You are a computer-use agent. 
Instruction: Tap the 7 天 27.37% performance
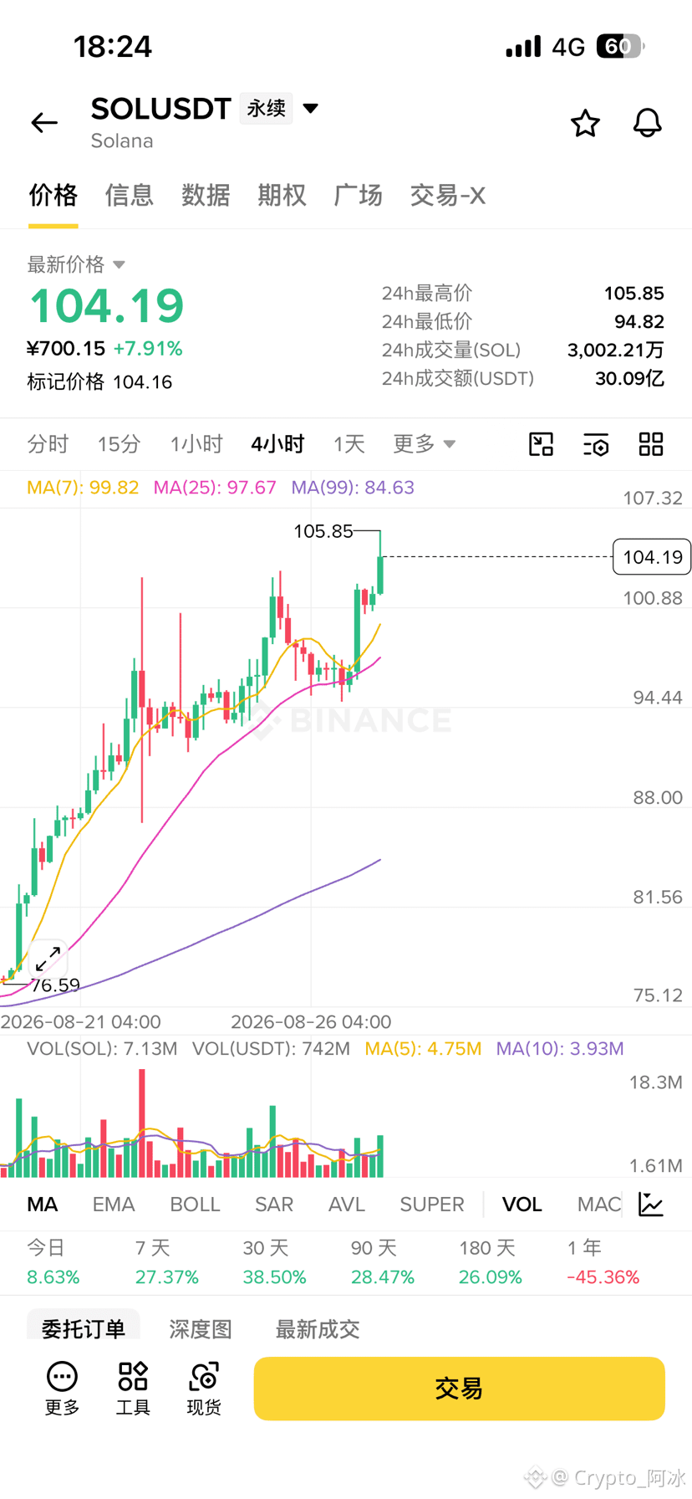[167, 1263]
